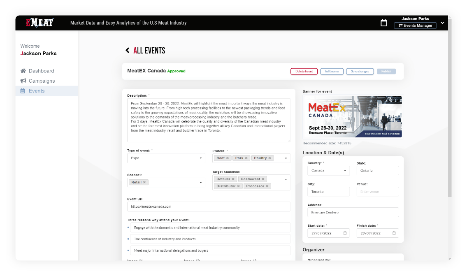Expand the Target Audience dropdown arrow
The height and width of the screenshot is (276, 467).
286,179
